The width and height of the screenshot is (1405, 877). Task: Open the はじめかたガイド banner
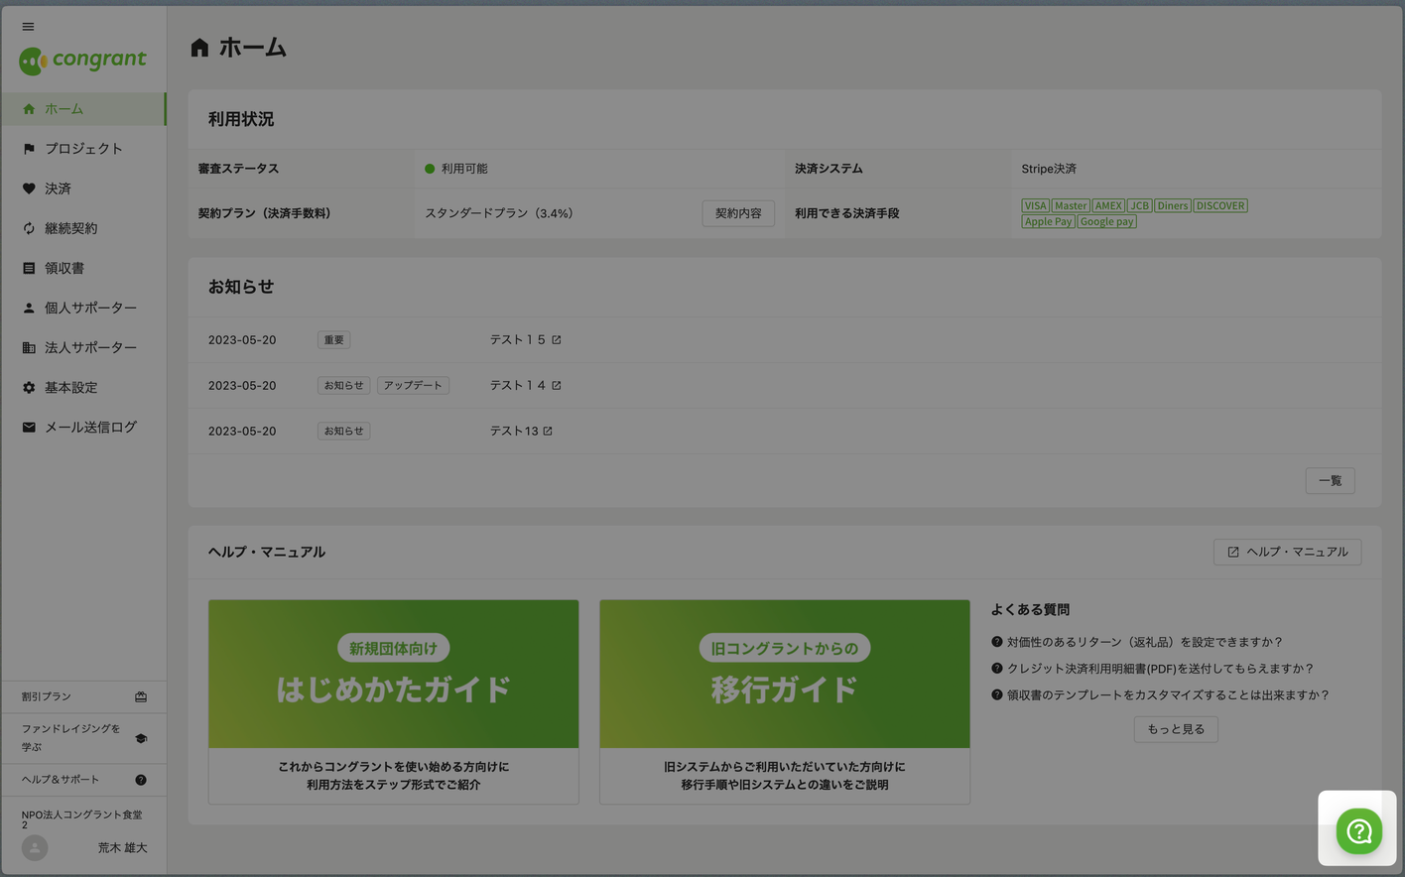tap(393, 674)
